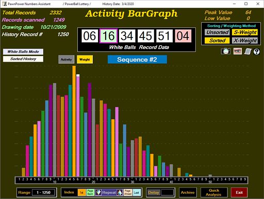This screenshot has height=199, width=264.
Task: Select highlighted white ball 16
Action: click(x=108, y=36)
